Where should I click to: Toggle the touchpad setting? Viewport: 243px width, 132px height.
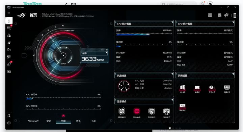197,89
